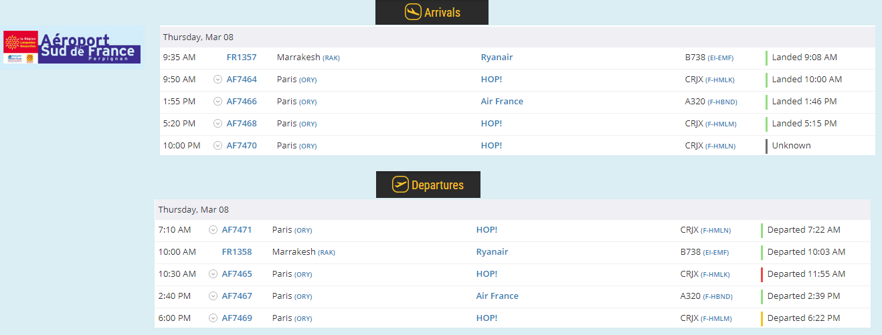Click Ryanair airline link in departures
Viewport: 882px width, 335px height.
(x=492, y=252)
